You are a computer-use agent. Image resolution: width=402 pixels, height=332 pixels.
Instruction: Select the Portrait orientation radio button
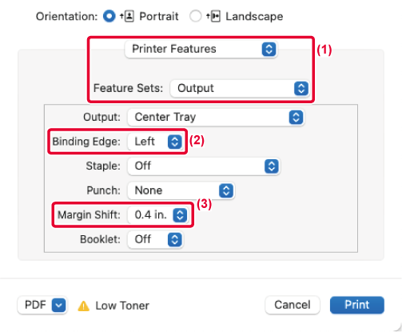pyautogui.click(x=109, y=16)
